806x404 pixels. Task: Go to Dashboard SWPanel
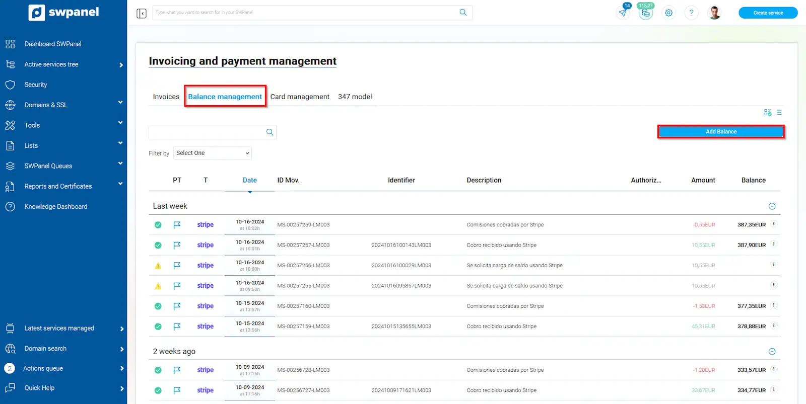[x=53, y=44]
